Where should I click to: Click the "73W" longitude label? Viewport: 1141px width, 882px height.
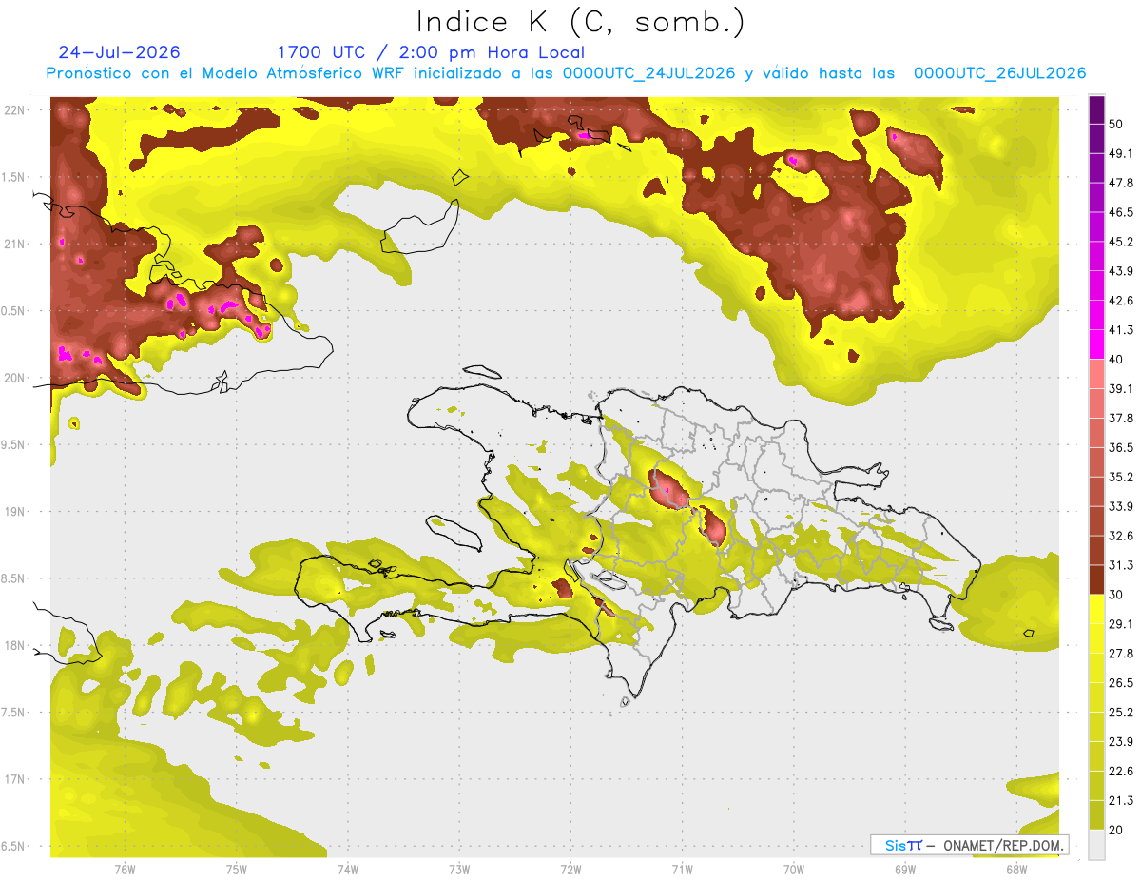coord(459,869)
